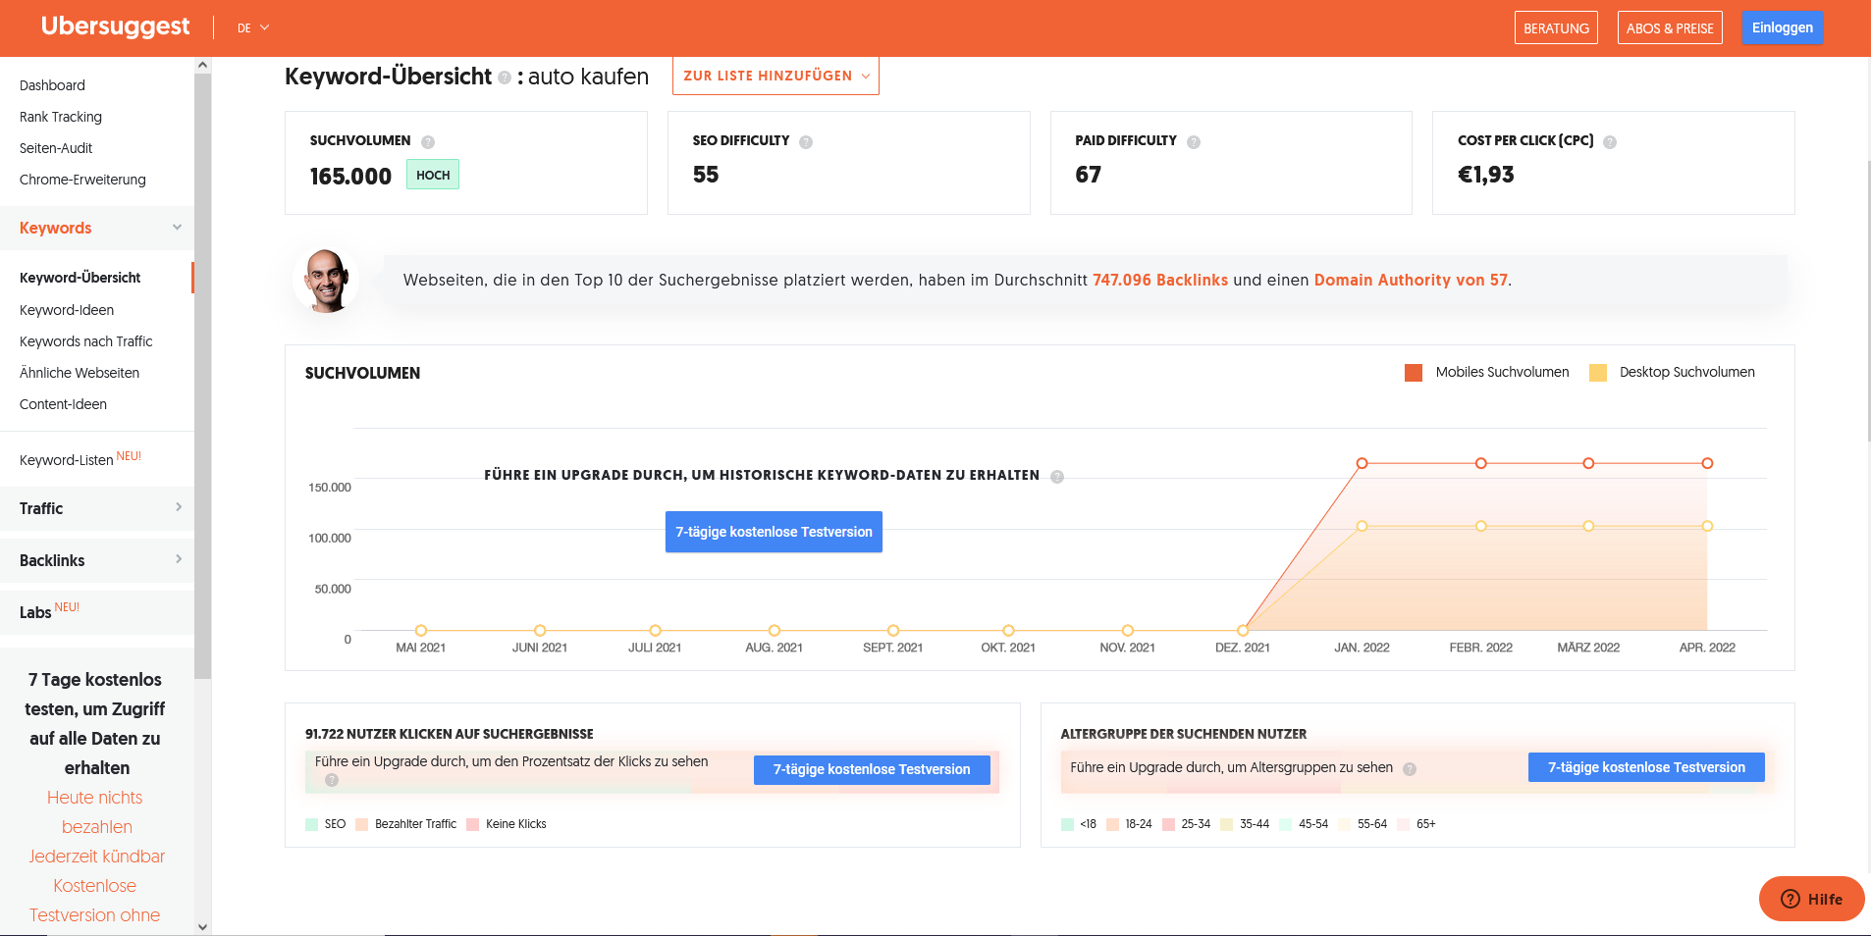Expand the Backlinks section
Image resolution: width=1871 pixels, height=936 pixels.
click(97, 560)
